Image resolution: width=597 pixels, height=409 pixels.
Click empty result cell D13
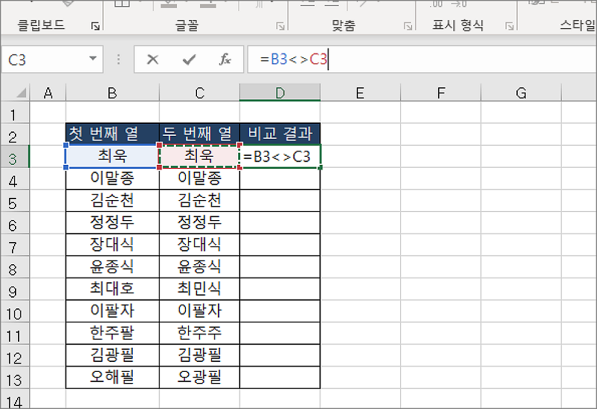280,378
